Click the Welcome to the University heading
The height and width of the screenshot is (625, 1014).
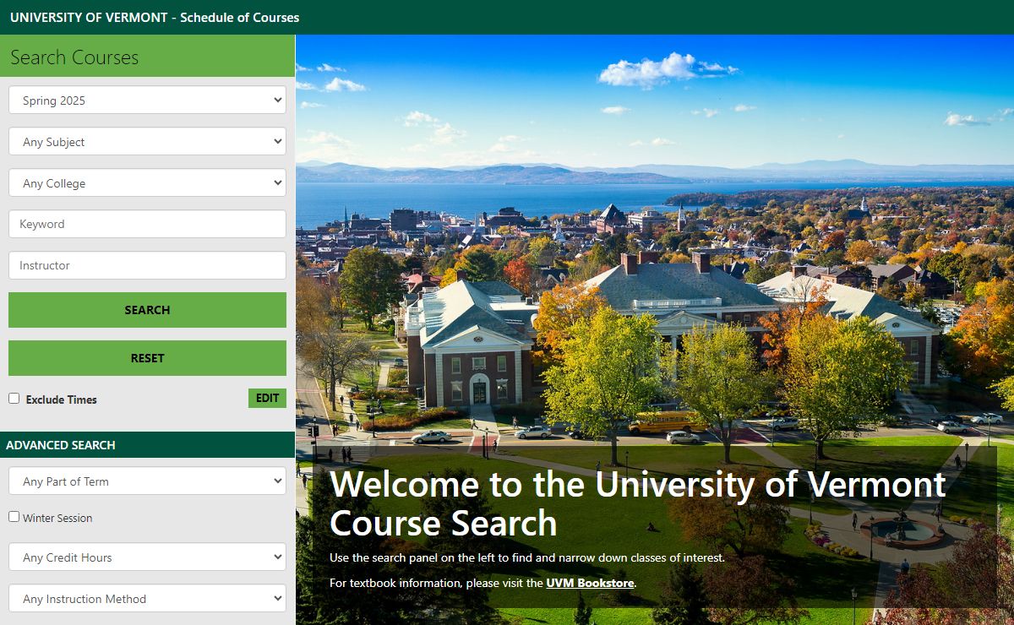tap(638, 503)
